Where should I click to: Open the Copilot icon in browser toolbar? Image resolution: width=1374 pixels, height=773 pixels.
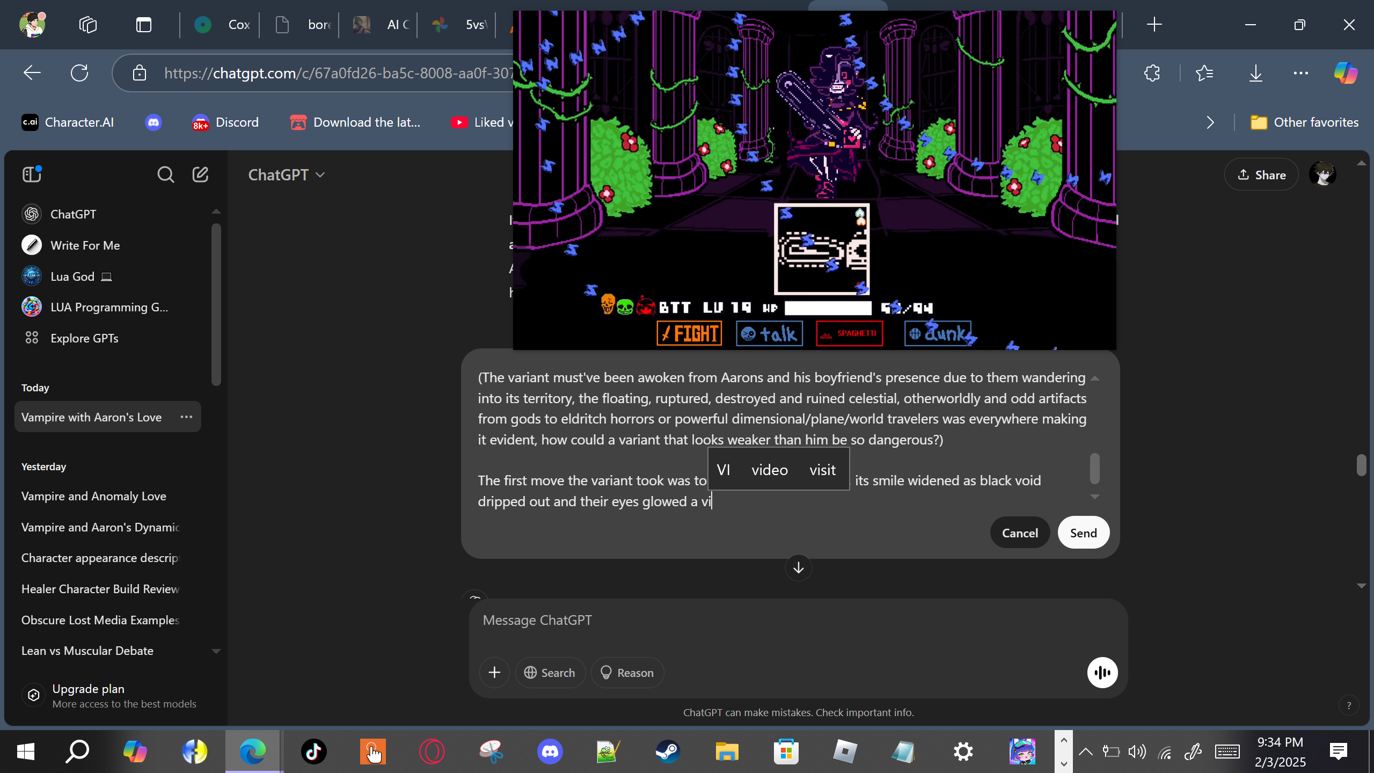coord(1345,73)
